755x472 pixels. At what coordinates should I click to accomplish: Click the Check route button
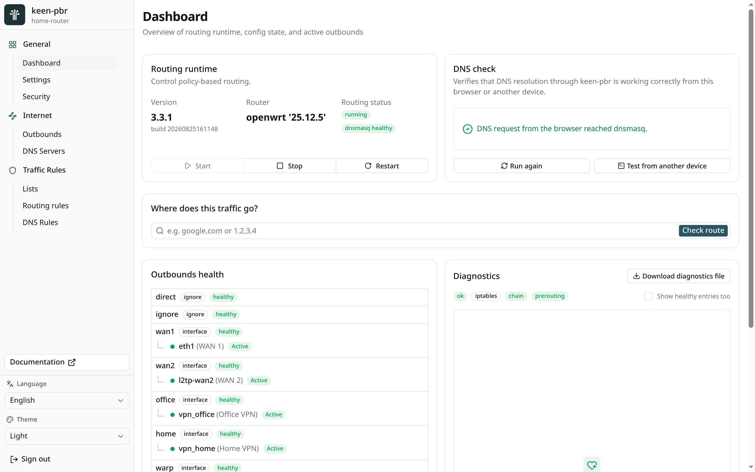703,231
